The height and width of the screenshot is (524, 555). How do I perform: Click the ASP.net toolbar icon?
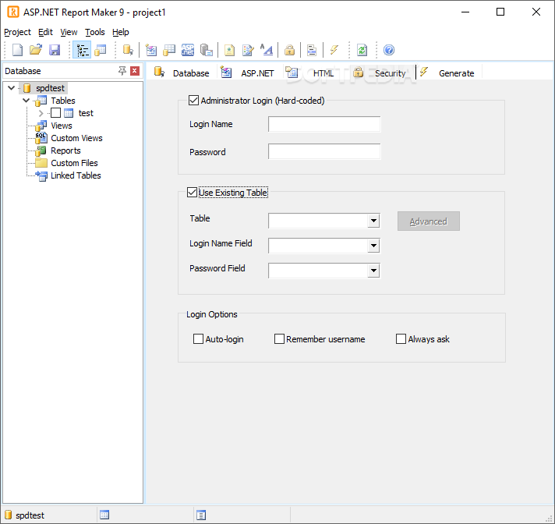pyautogui.click(x=188, y=50)
